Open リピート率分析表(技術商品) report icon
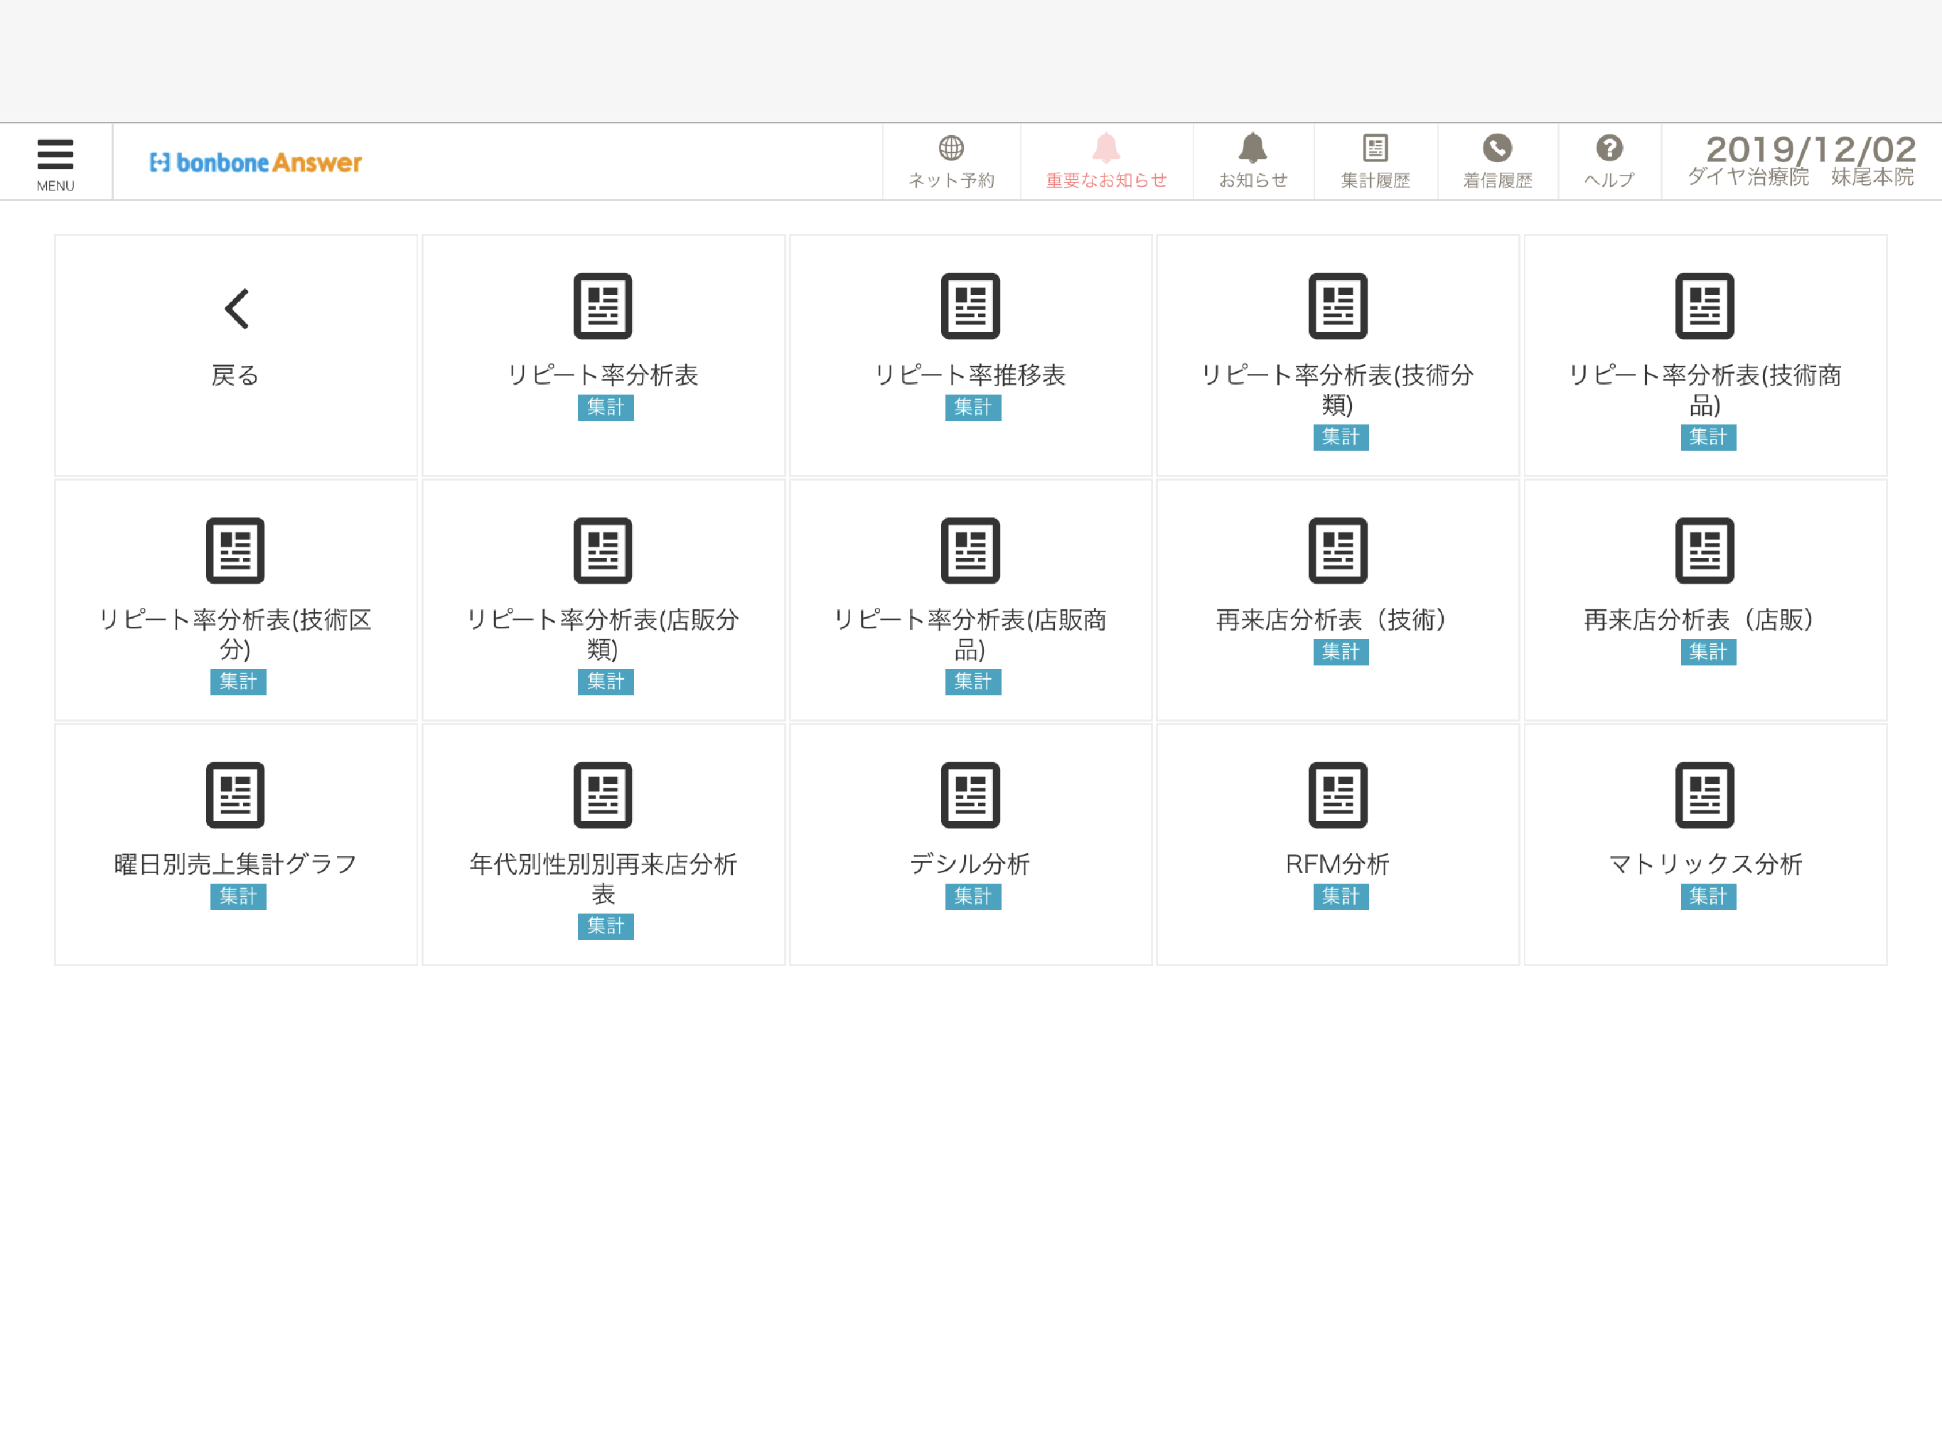This screenshot has width=1942, height=1456. [x=1705, y=306]
